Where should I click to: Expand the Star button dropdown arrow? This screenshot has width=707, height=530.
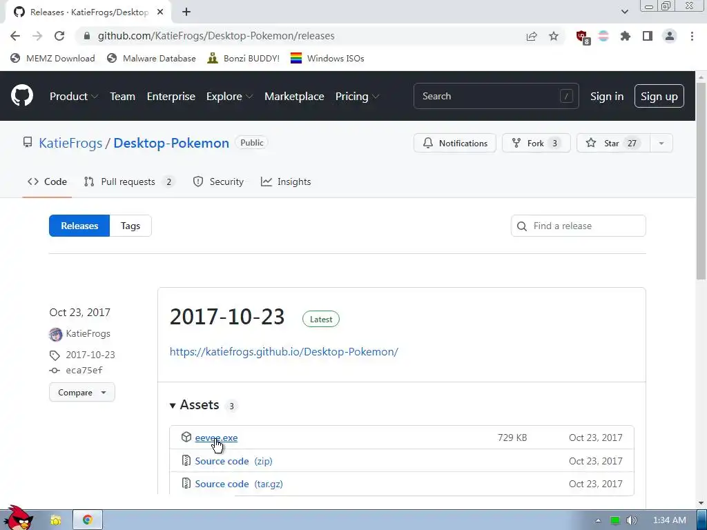661,144
